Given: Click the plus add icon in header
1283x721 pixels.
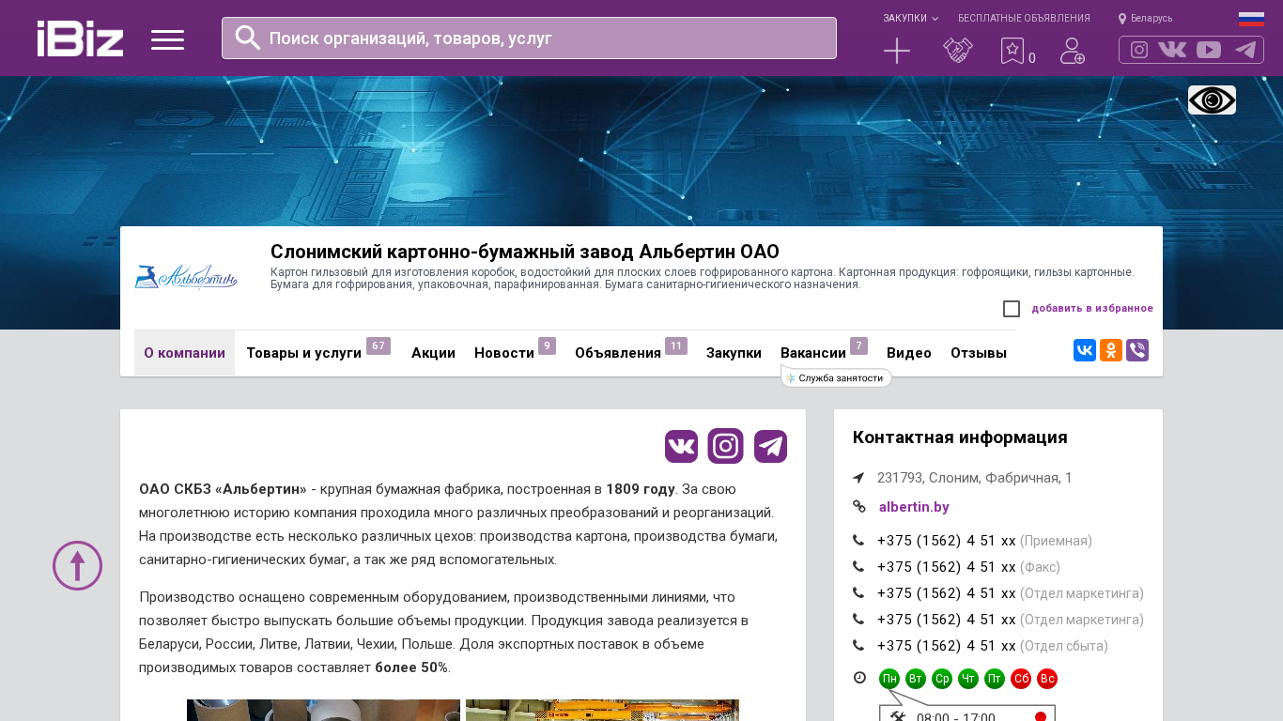Looking at the screenshot, I should click(x=897, y=51).
